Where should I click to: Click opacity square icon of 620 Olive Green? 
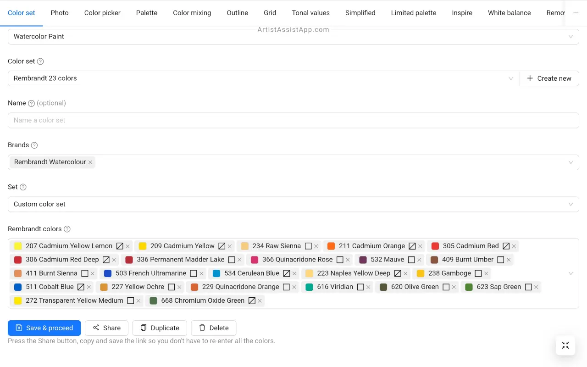point(446,287)
